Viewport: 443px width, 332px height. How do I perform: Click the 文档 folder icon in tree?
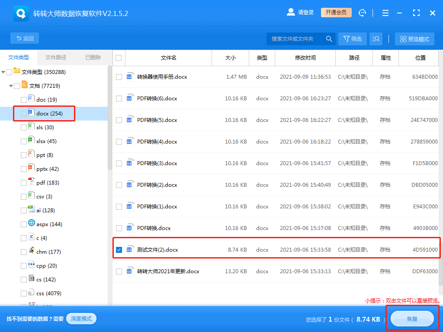coord(25,84)
